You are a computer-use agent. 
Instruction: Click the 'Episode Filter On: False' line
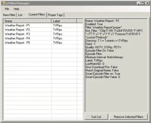click(100, 50)
